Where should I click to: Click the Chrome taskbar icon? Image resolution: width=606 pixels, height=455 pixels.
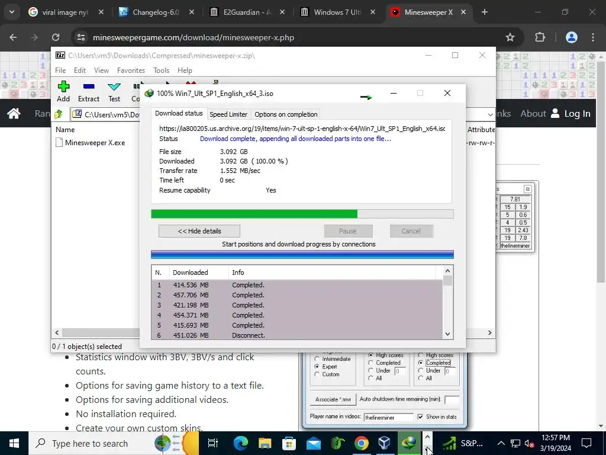[x=362, y=443]
